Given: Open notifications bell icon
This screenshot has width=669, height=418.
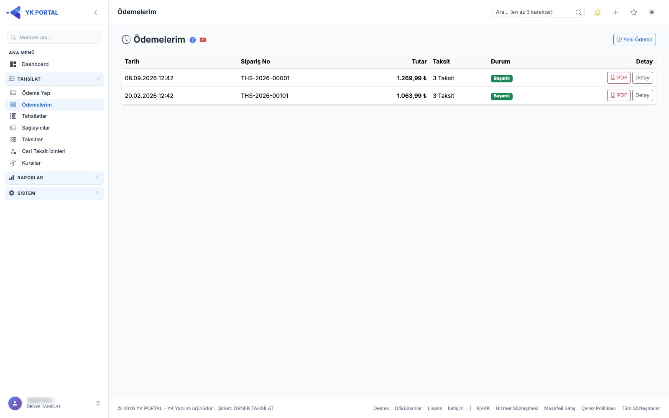Looking at the screenshot, I should [597, 13].
